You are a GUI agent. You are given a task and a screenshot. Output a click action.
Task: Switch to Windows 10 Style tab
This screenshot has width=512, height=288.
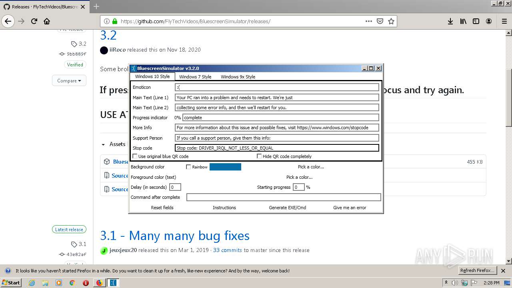pyautogui.click(x=152, y=76)
